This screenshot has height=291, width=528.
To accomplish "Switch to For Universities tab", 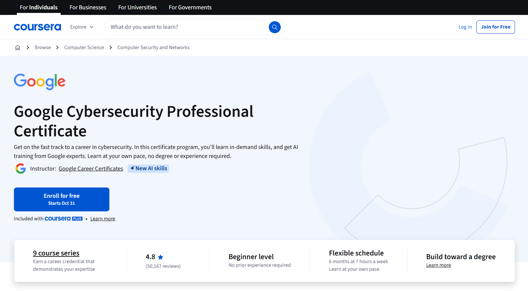I will click(138, 7).
